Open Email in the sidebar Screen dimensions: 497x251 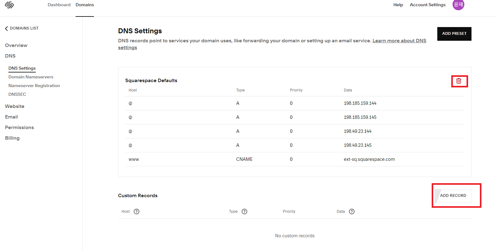(12, 117)
